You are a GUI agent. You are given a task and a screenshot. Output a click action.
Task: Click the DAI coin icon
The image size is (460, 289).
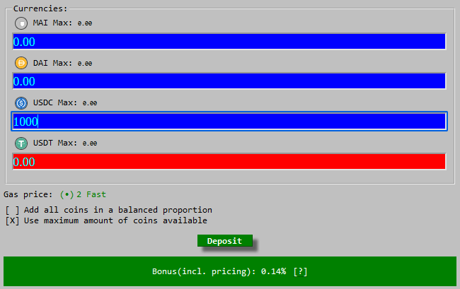[21, 63]
